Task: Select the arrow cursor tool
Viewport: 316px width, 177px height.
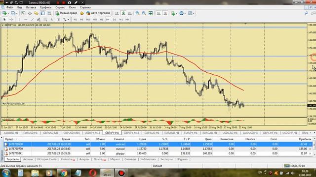Action: tap(4, 20)
